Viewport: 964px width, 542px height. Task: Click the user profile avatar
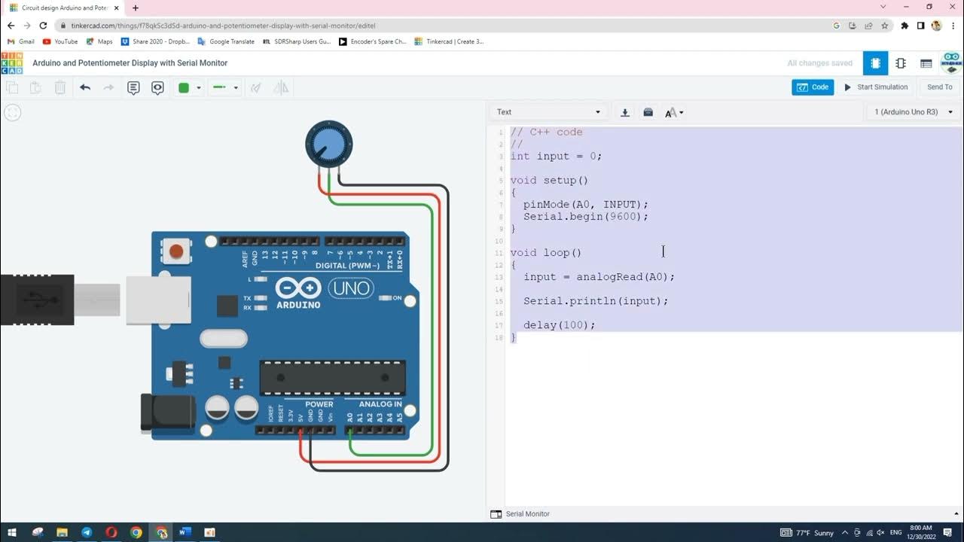point(952,62)
